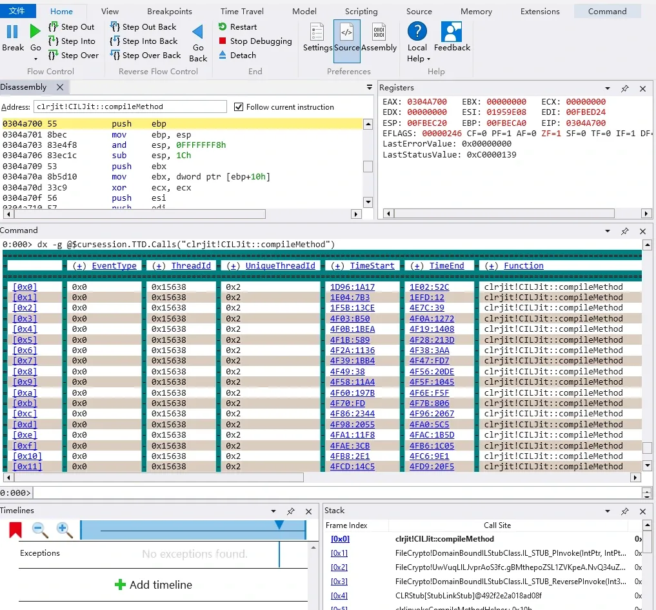Click Add timeline button
The width and height of the screenshot is (656, 610).
tap(153, 584)
